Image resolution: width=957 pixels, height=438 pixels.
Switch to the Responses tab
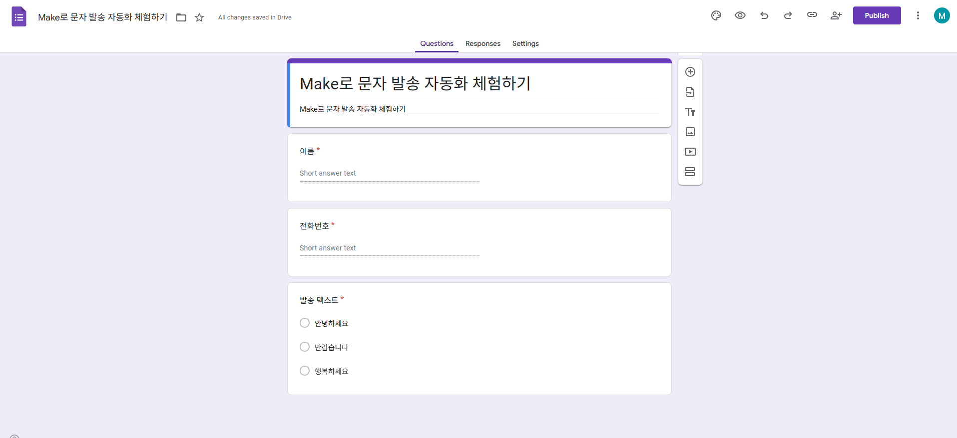click(x=482, y=43)
